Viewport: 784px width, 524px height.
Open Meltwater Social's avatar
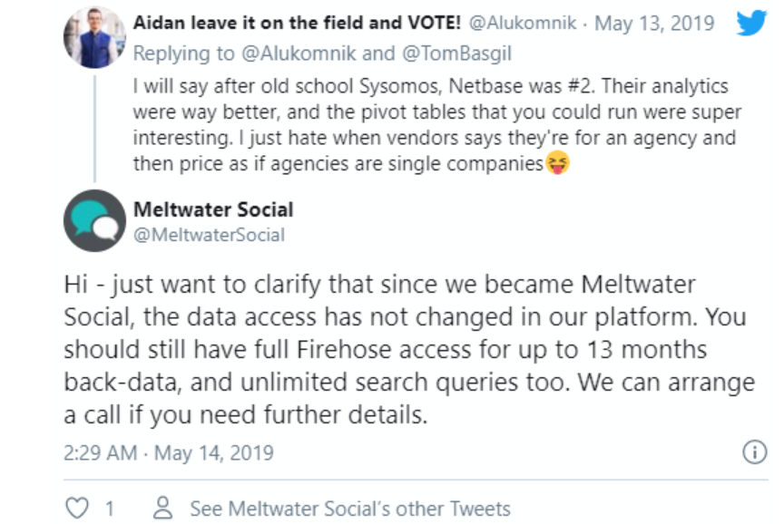click(94, 220)
